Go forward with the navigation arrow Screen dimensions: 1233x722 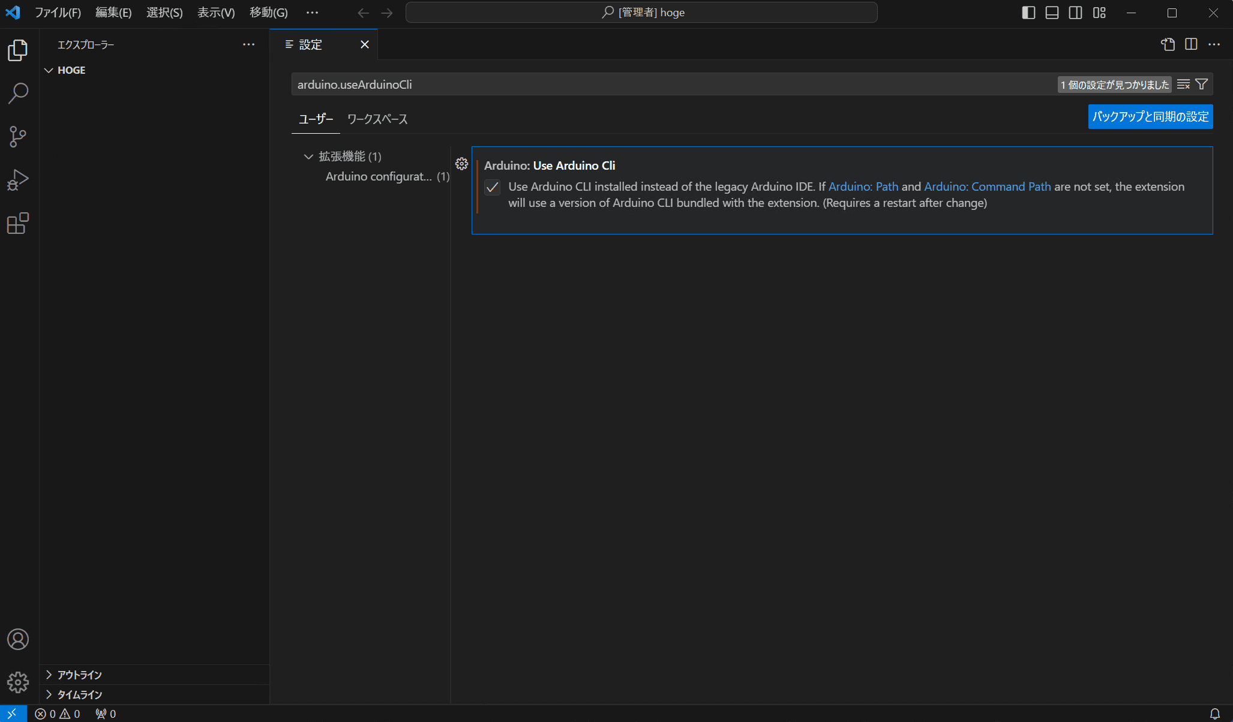click(387, 13)
